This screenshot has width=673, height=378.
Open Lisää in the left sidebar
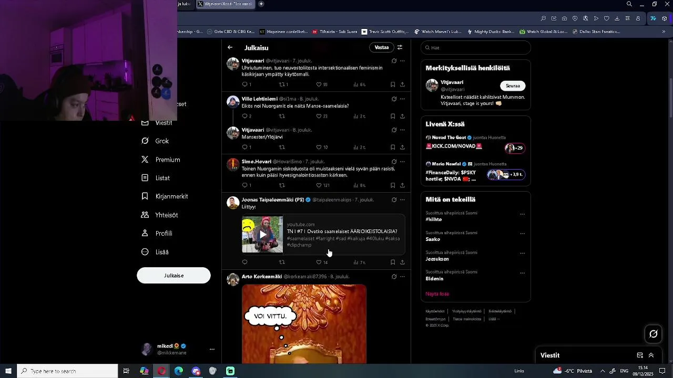[x=155, y=252]
